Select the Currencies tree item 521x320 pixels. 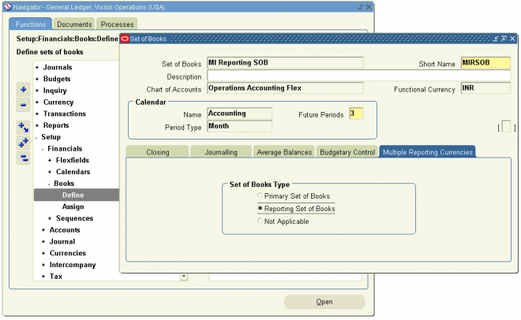click(68, 253)
